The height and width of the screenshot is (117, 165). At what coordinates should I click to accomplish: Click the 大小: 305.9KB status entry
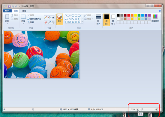point(95,109)
